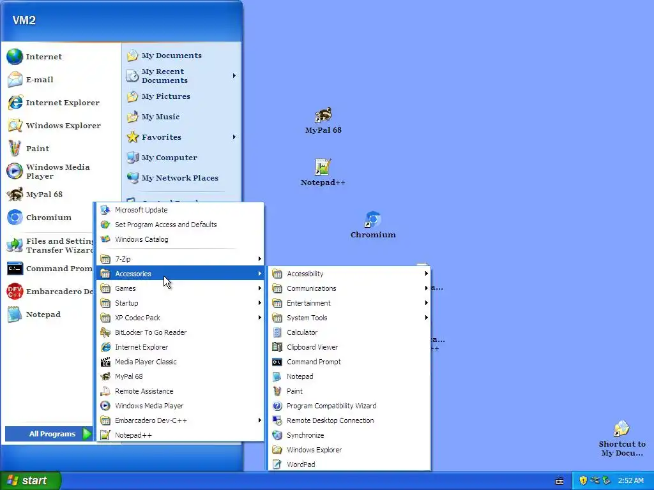The image size is (654, 490).
Task: Open Chromium in Start menu pinned list
Action: pyautogui.click(x=49, y=218)
